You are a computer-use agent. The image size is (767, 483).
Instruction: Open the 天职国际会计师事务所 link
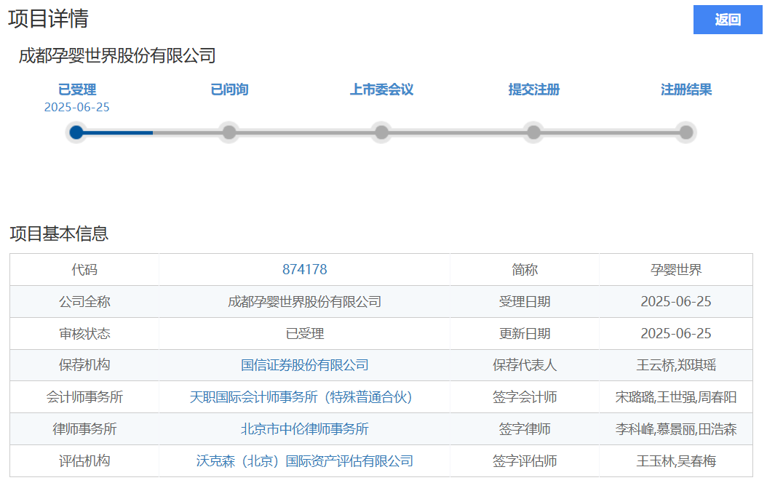pyautogui.click(x=301, y=397)
